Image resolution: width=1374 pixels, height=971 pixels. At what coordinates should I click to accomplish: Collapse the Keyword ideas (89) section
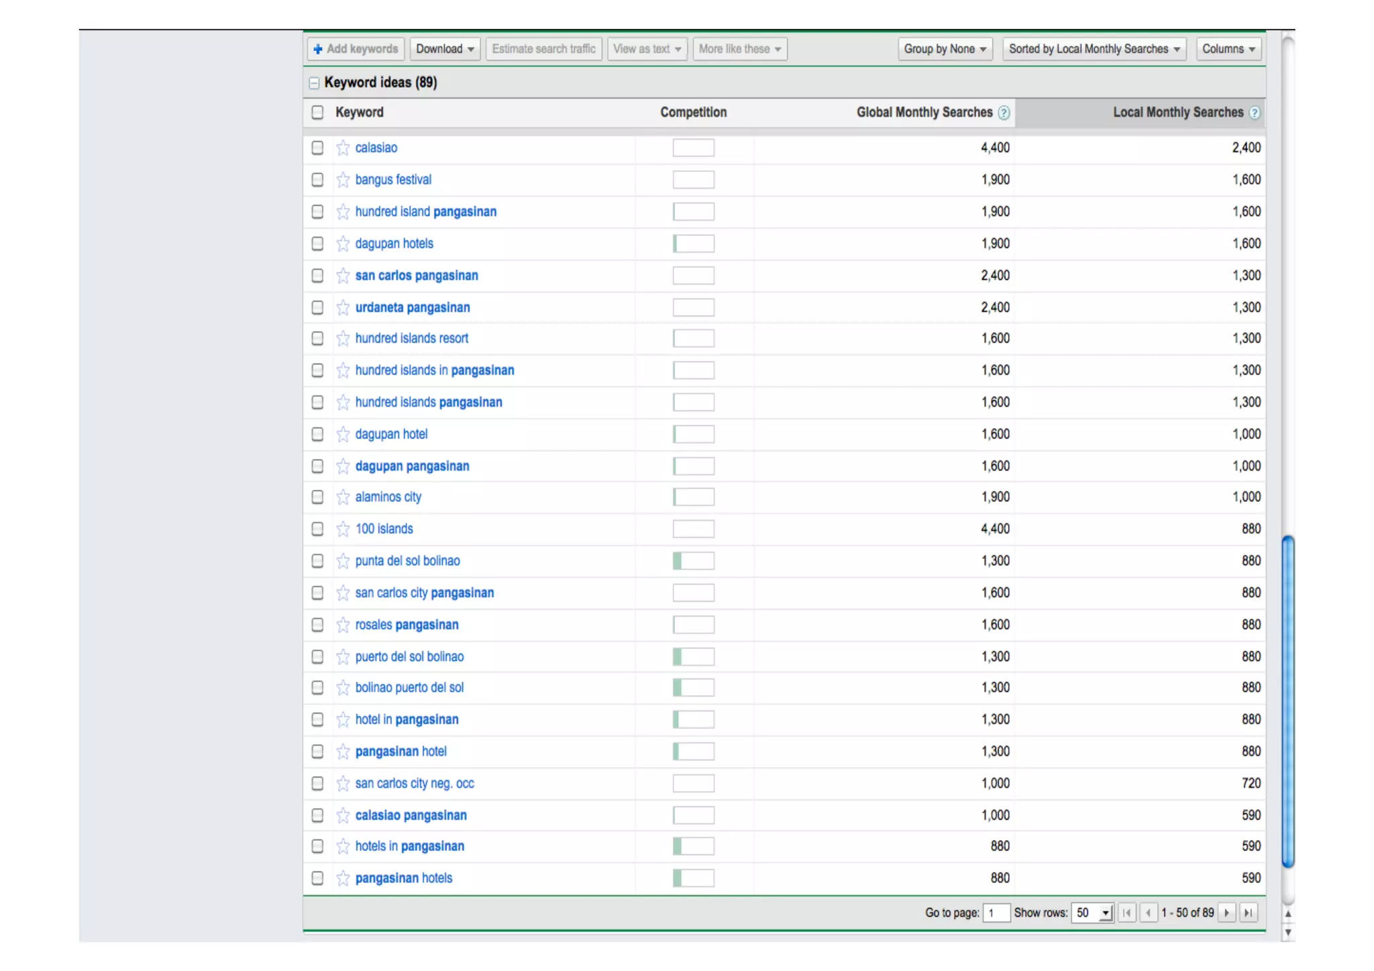click(x=314, y=83)
